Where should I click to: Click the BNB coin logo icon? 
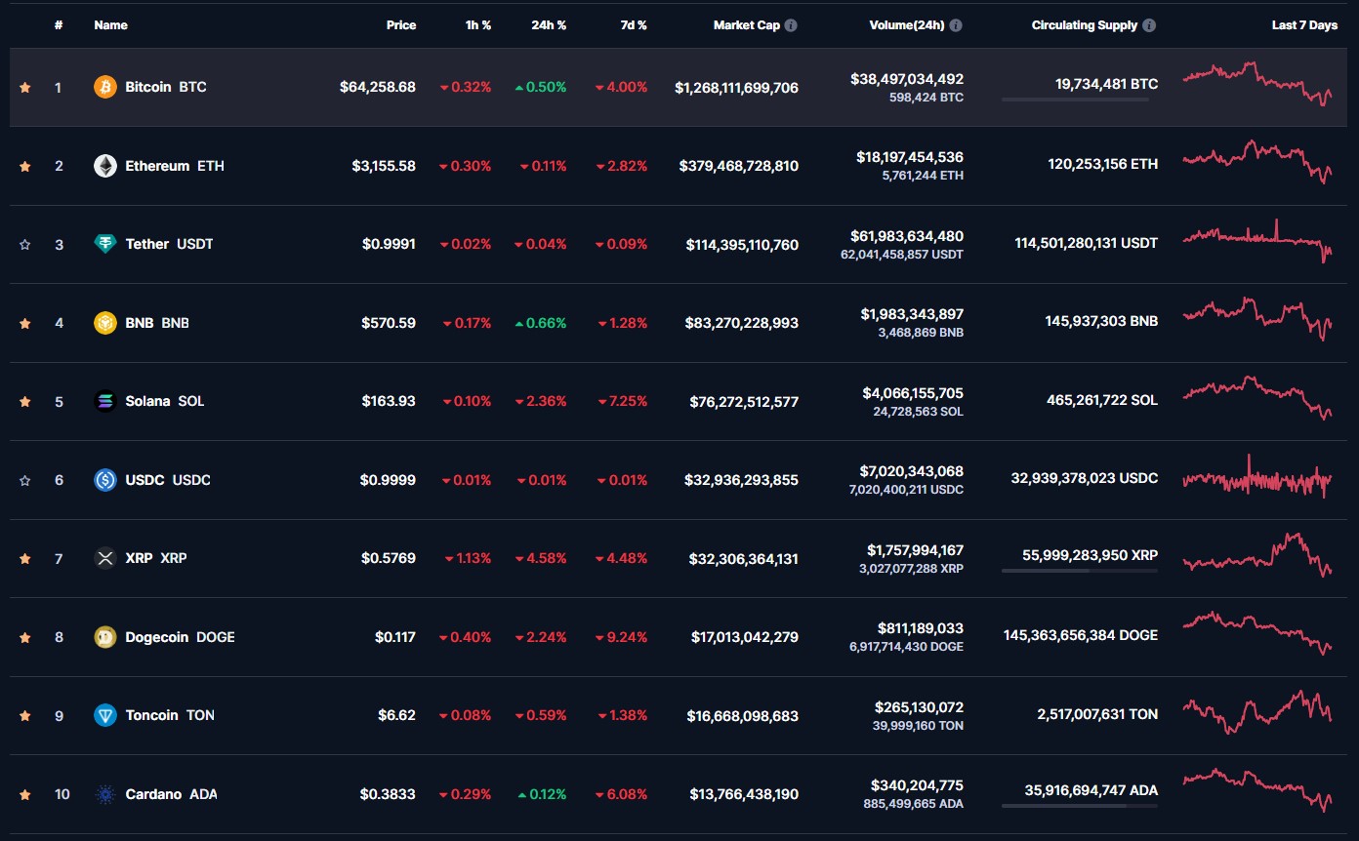[x=104, y=323]
